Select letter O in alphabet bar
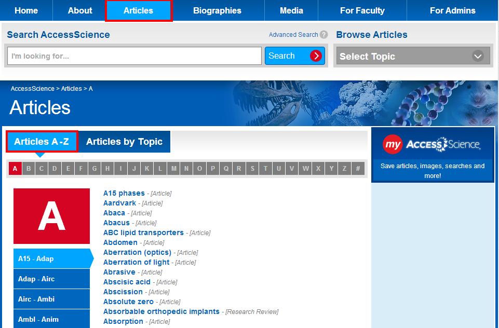This screenshot has width=499, height=328. [x=199, y=168]
